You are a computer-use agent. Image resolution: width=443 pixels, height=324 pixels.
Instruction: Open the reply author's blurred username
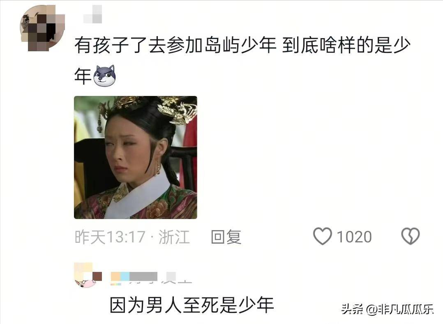pyautogui.click(x=134, y=276)
